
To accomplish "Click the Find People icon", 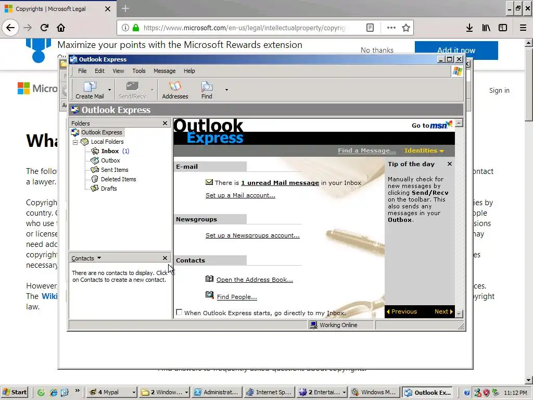I will (x=209, y=295).
